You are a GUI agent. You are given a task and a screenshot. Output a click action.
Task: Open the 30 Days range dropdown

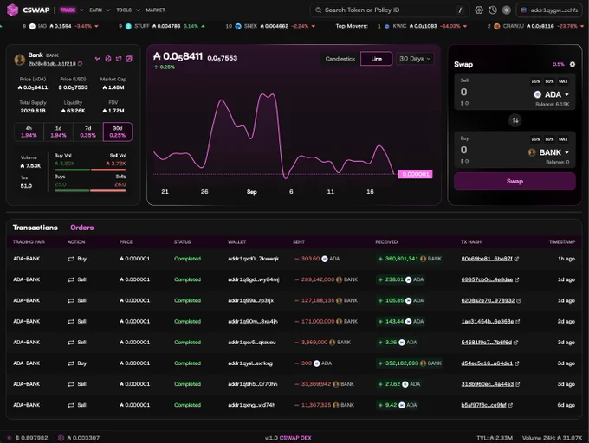[415, 59]
